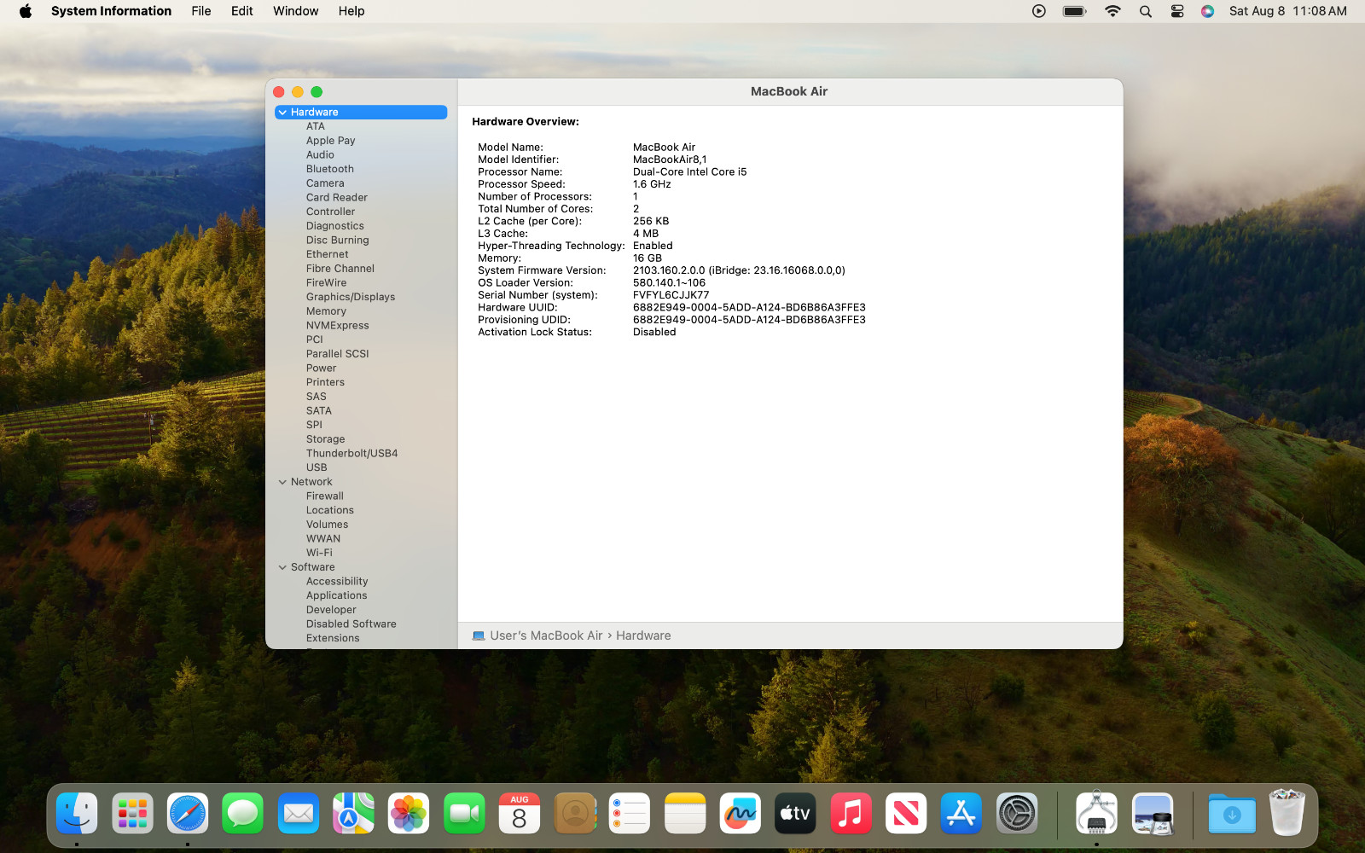Open Maps in the dock

click(x=353, y=814)
